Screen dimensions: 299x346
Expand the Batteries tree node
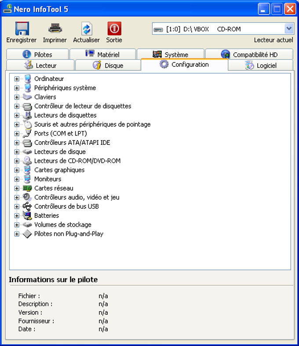[17, 216]
